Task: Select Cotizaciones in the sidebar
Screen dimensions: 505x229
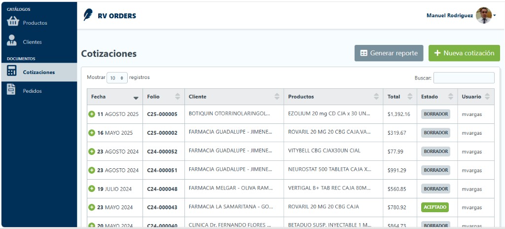Action: coord(39,72)
